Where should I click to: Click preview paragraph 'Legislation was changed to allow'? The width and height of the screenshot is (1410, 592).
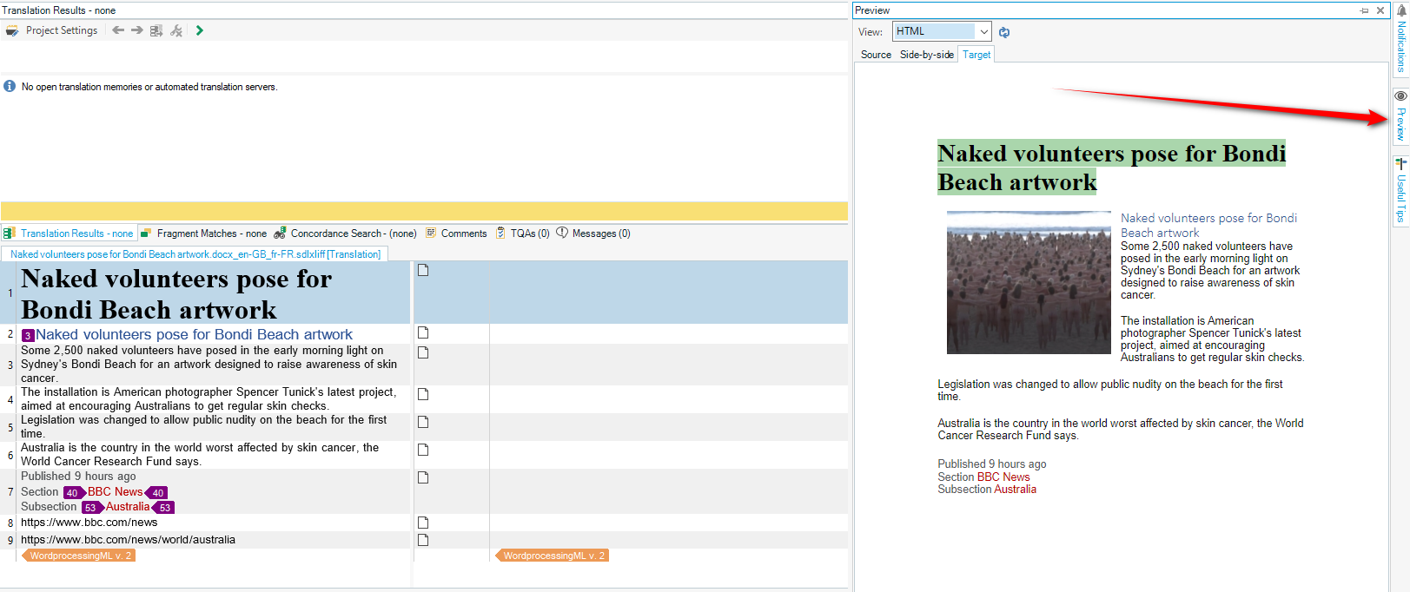pos(1110,391)
